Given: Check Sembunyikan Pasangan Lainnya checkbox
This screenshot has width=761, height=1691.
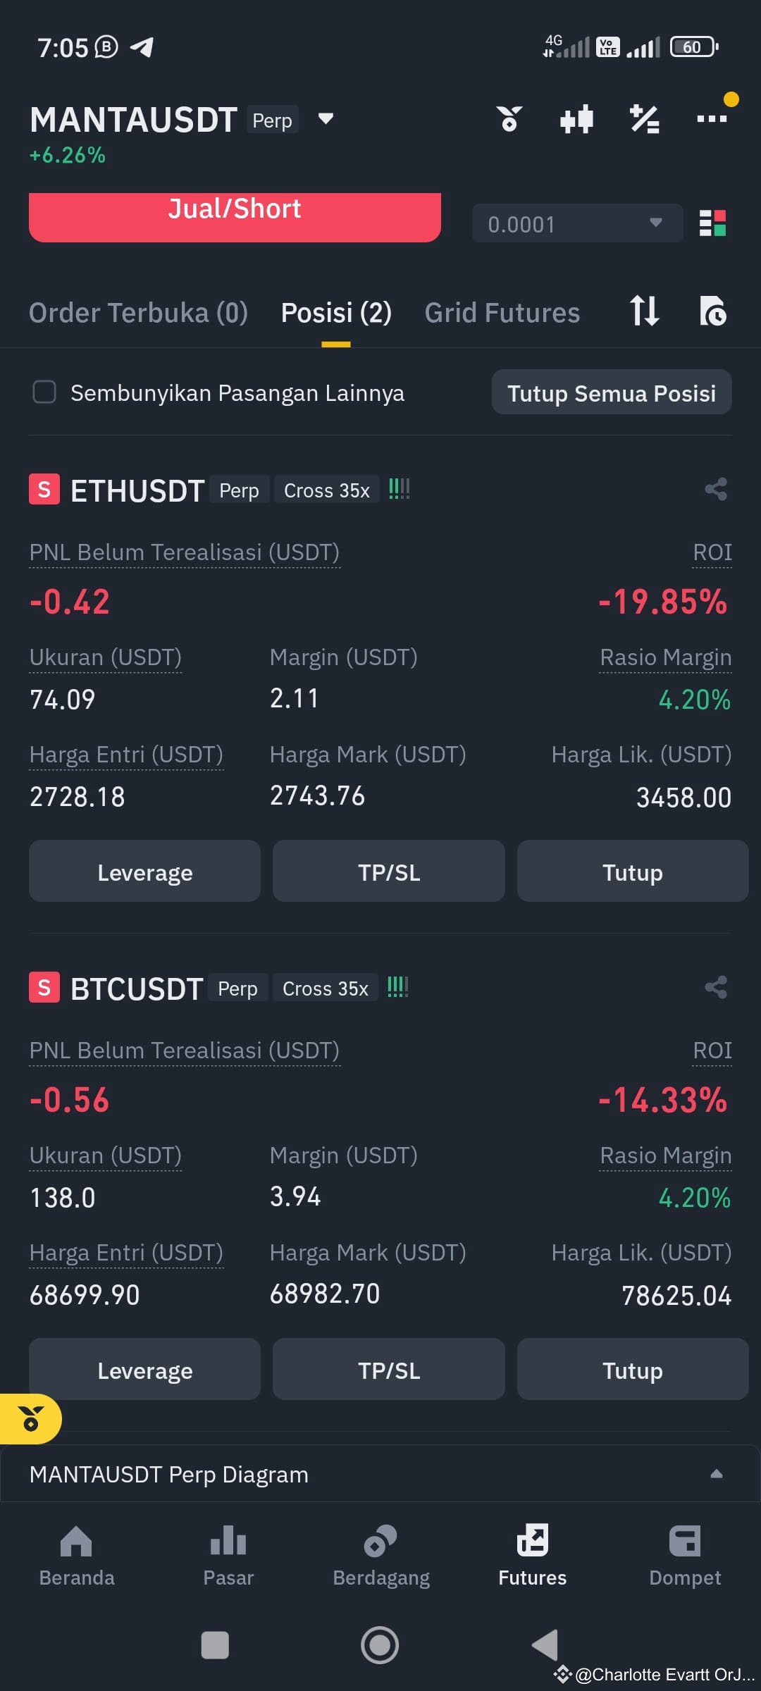Looking at the screenshot, I should (45, 392).
